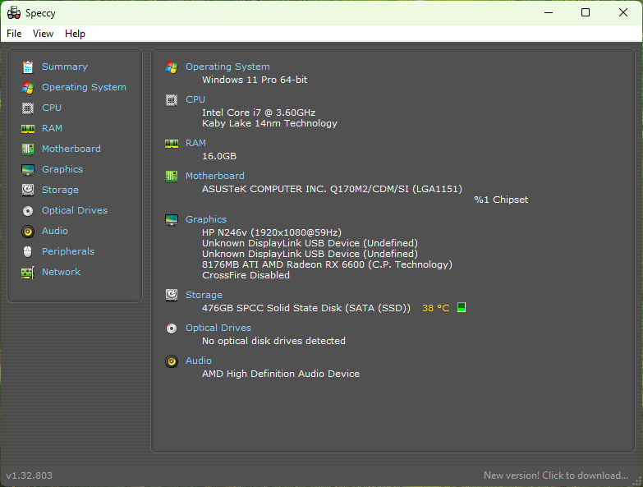This screenshot has height=487, width=643.
Task: Click the '16.0GB' RAM value
Action: coord(219,156)
